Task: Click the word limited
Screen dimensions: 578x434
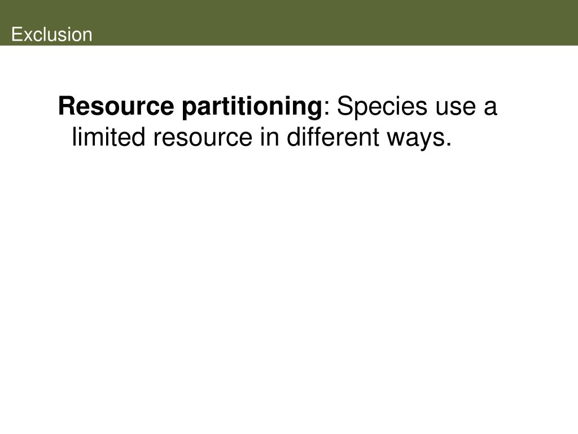Action: point(109,137)
